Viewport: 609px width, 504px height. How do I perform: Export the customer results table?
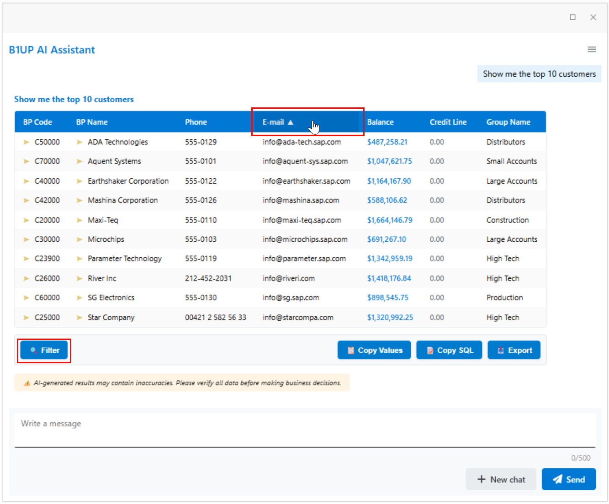click(x=514, y=350)
